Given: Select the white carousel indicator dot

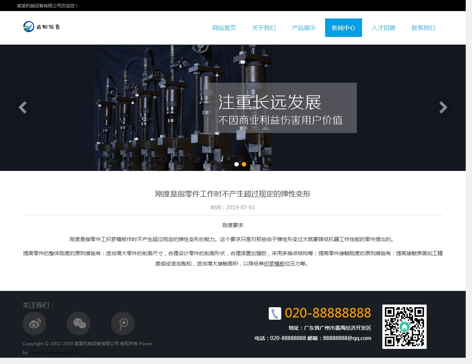Looking at the screenshot, I should tap(237, 164).
